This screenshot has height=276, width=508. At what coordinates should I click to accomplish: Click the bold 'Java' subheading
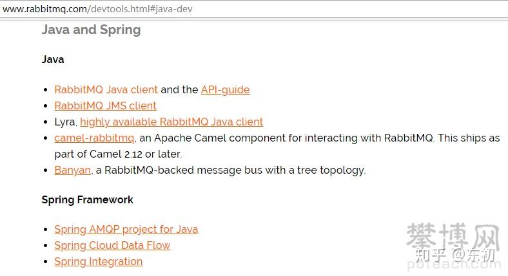53,60
